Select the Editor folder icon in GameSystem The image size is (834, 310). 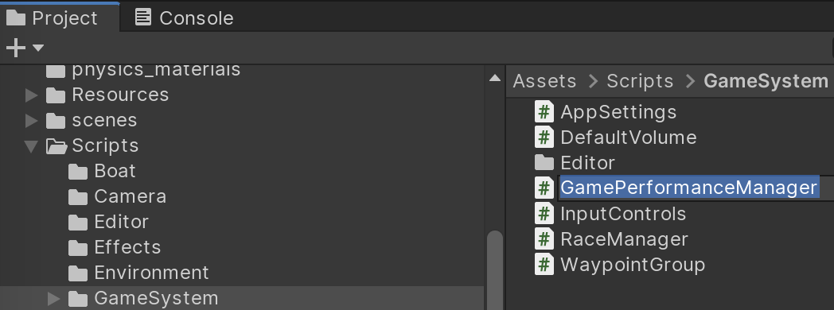tap(544, 162)
